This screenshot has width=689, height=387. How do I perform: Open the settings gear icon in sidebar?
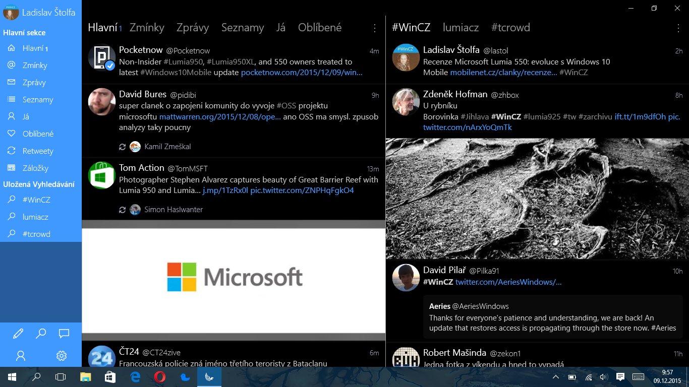click(62, 356)
